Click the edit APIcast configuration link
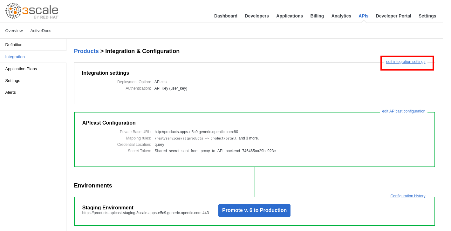 pyautogui.click(x=404, y=111)
